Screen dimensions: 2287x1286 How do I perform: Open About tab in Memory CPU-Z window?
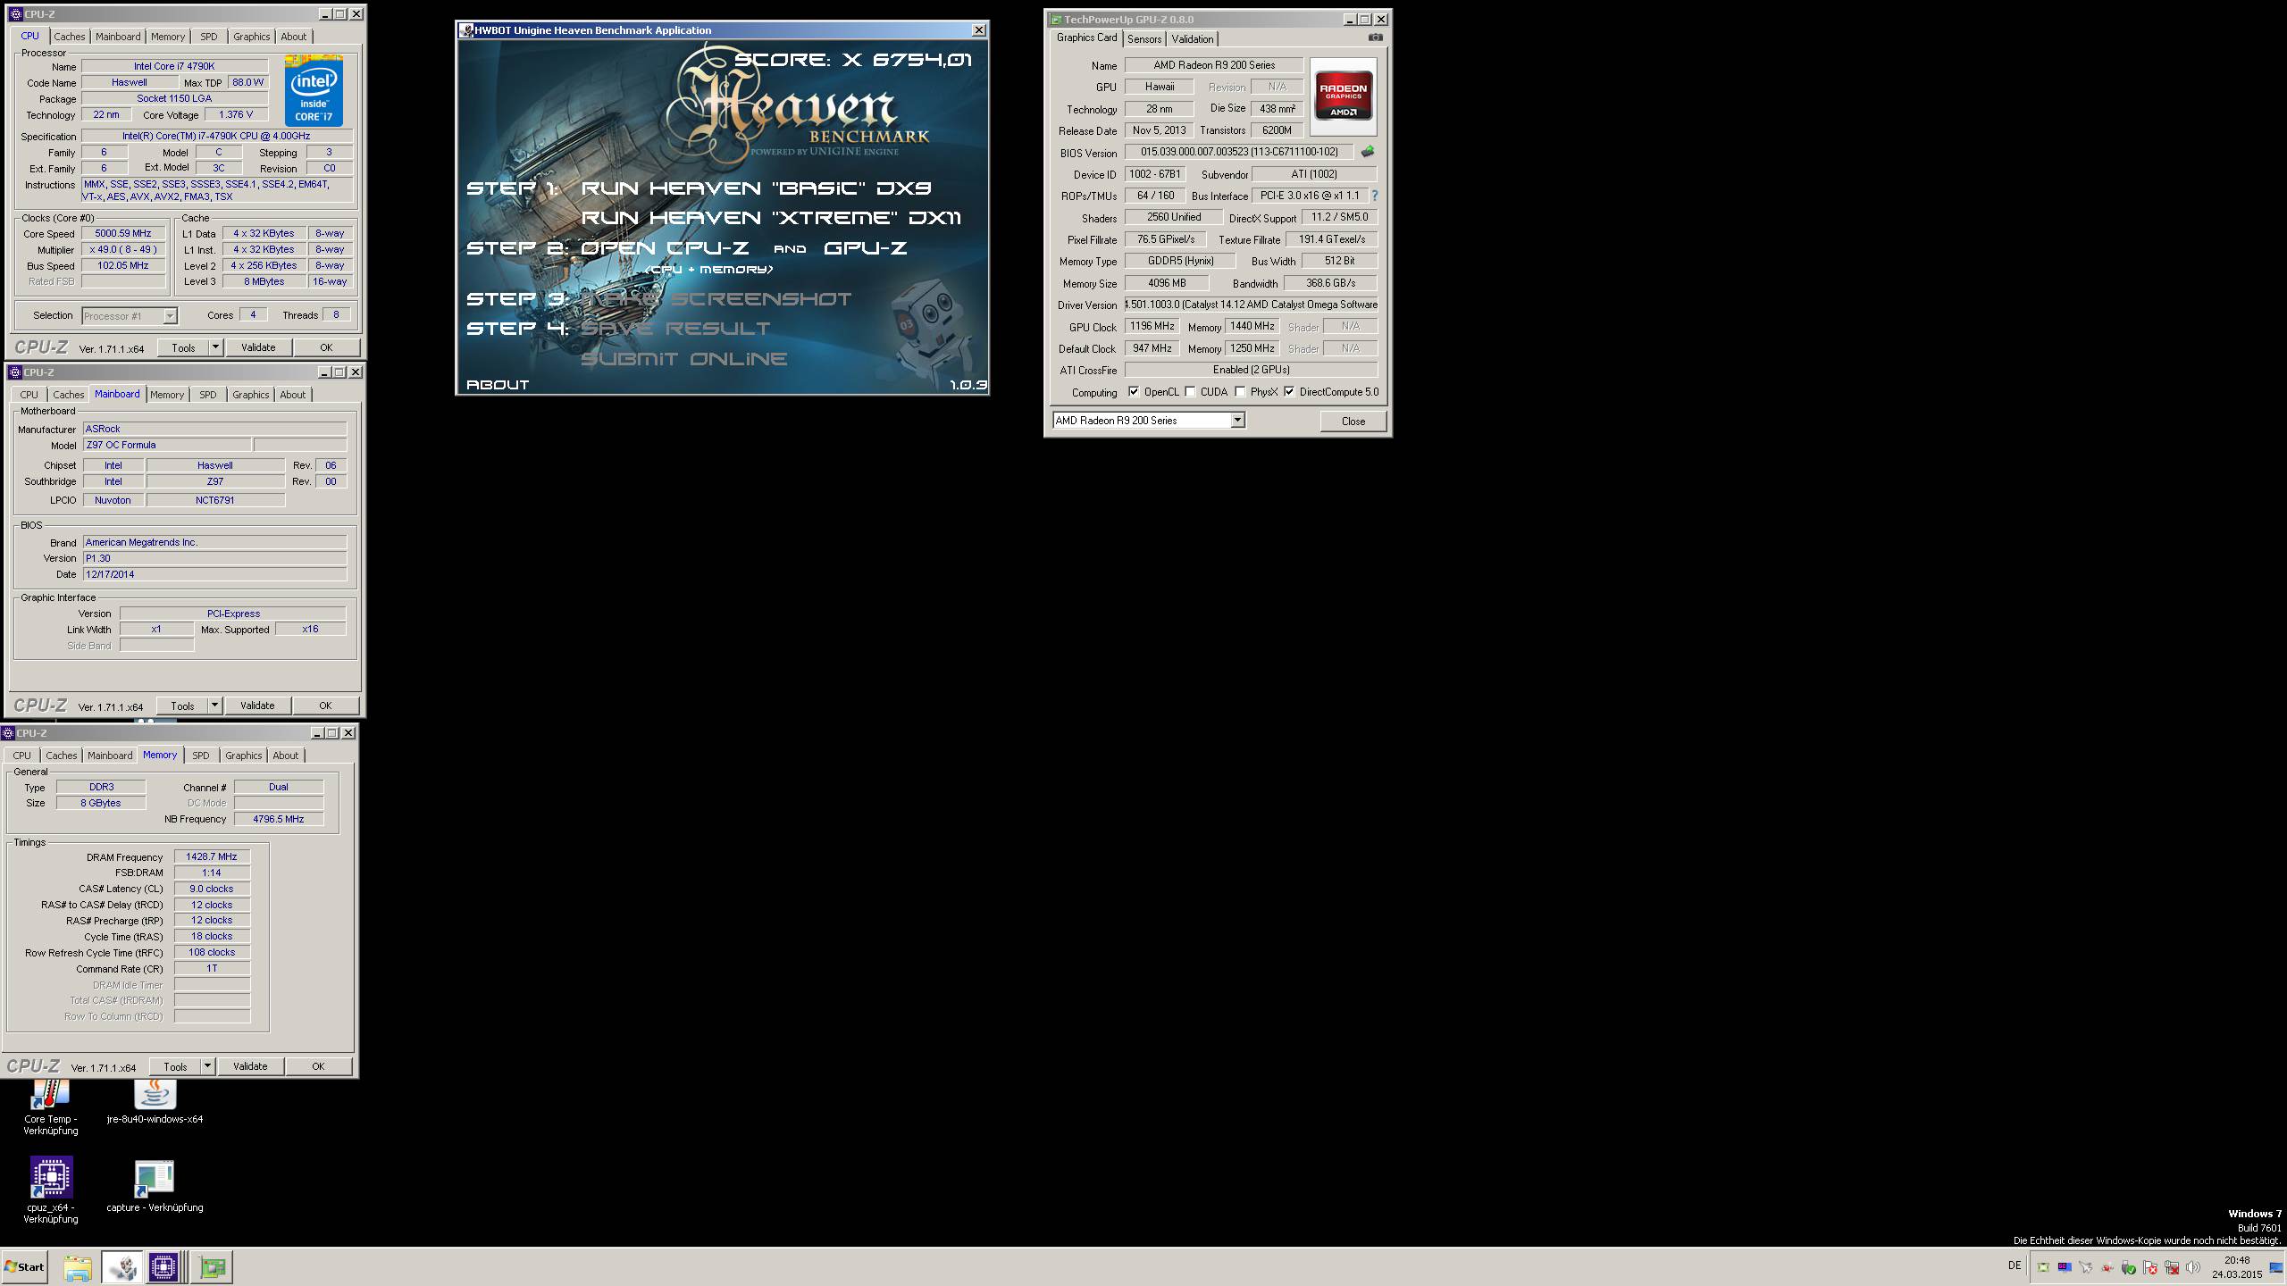[286, 756]
